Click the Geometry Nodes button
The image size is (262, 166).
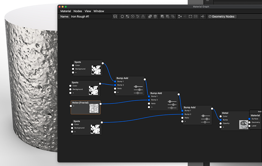pos(222,16)
